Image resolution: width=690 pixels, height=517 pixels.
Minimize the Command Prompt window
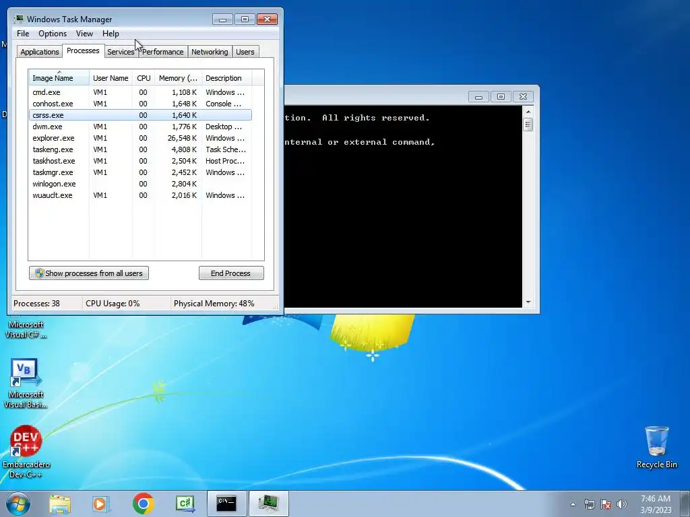click(479, 97)
